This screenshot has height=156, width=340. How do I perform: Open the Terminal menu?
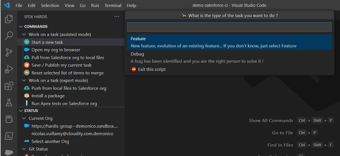[x=113, y=5]
